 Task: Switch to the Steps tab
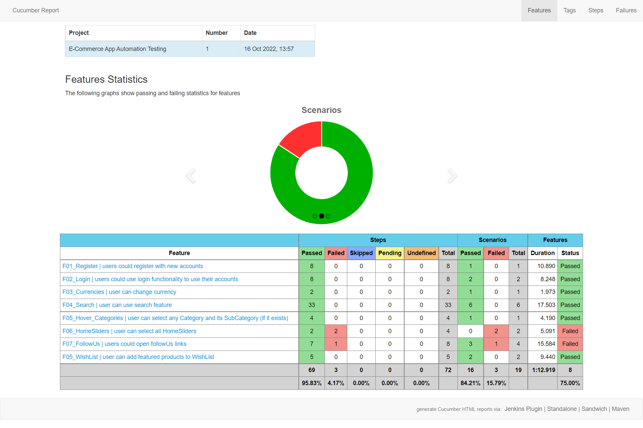[595, 10]
